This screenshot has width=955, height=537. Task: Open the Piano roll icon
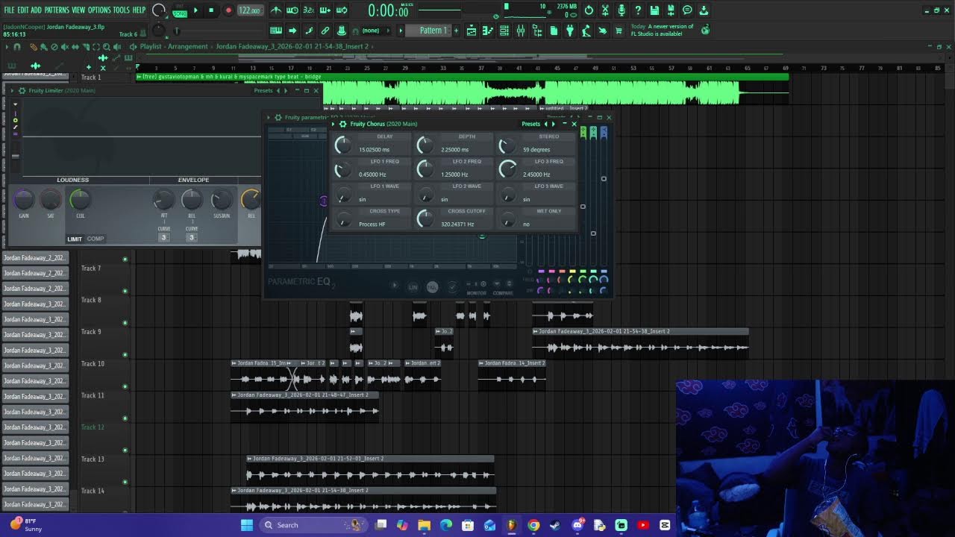(x=488, y=31)
